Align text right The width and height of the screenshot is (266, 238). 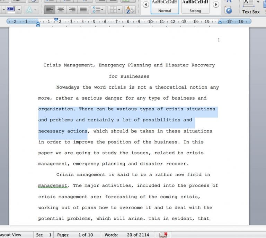pos(72,10)
